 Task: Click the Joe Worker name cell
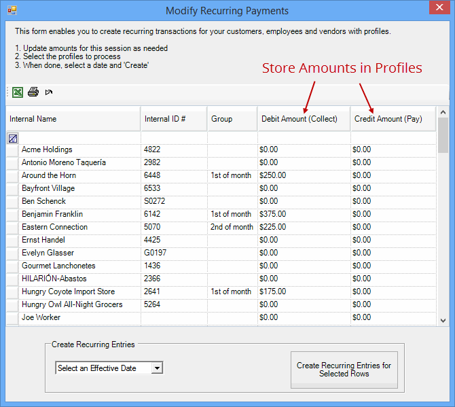coord(79,317)
